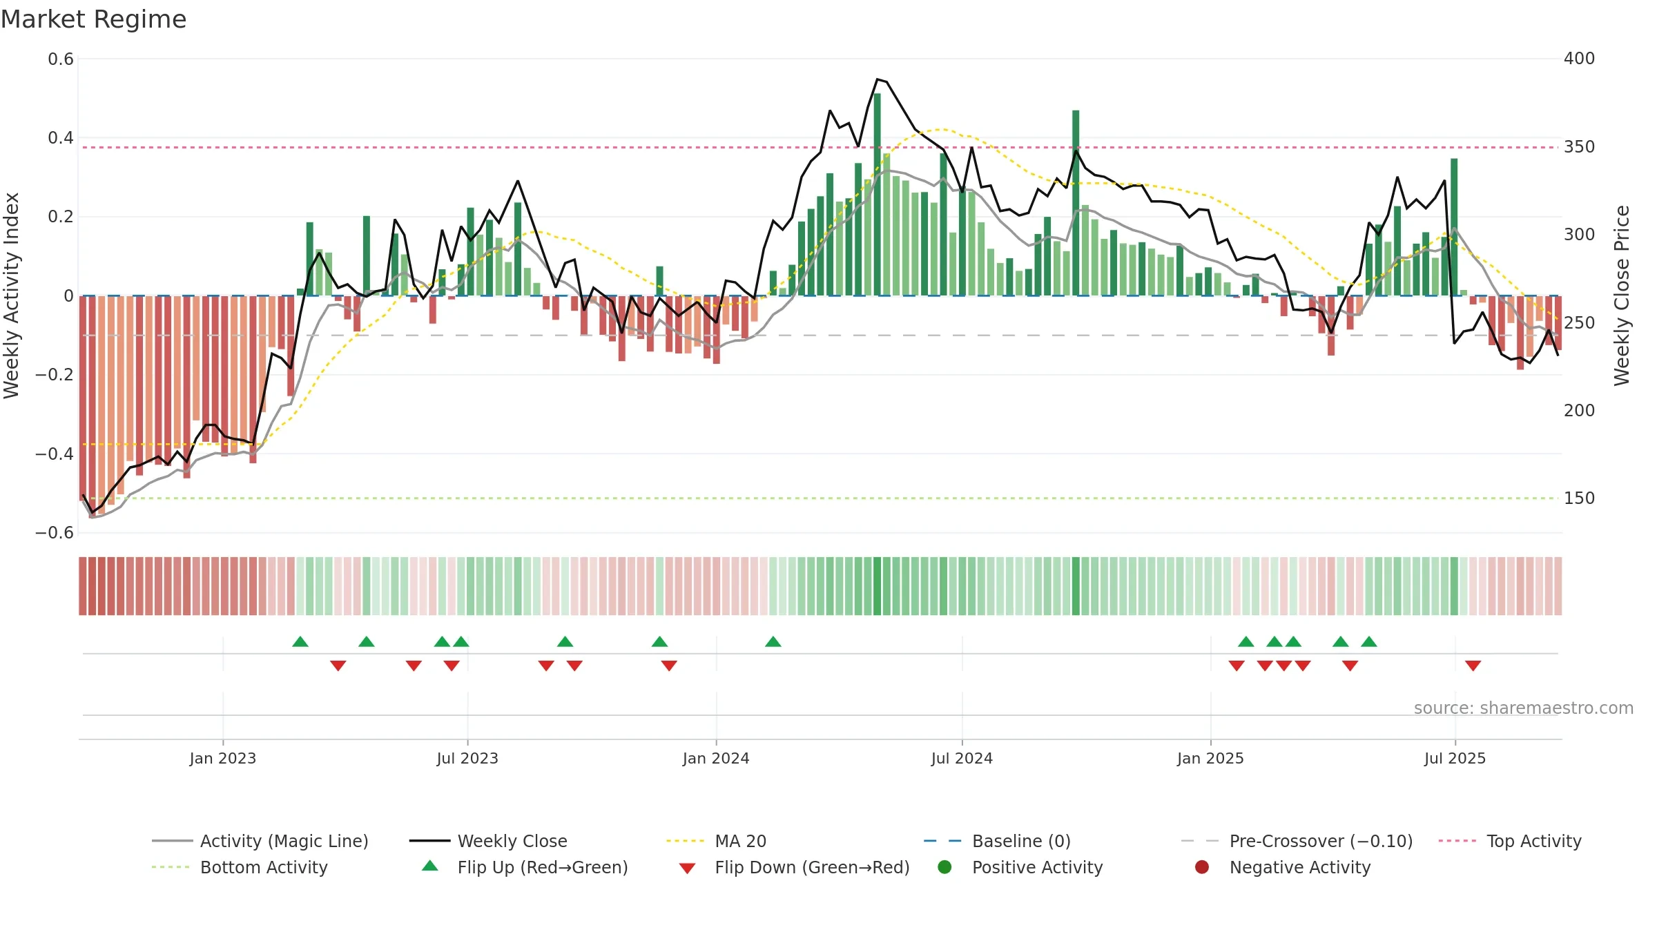Image resolution: width=1657 pixels, height=932 pixels.
Task: Click the green flip-up marker after Jan 2024
Action: 773,641
